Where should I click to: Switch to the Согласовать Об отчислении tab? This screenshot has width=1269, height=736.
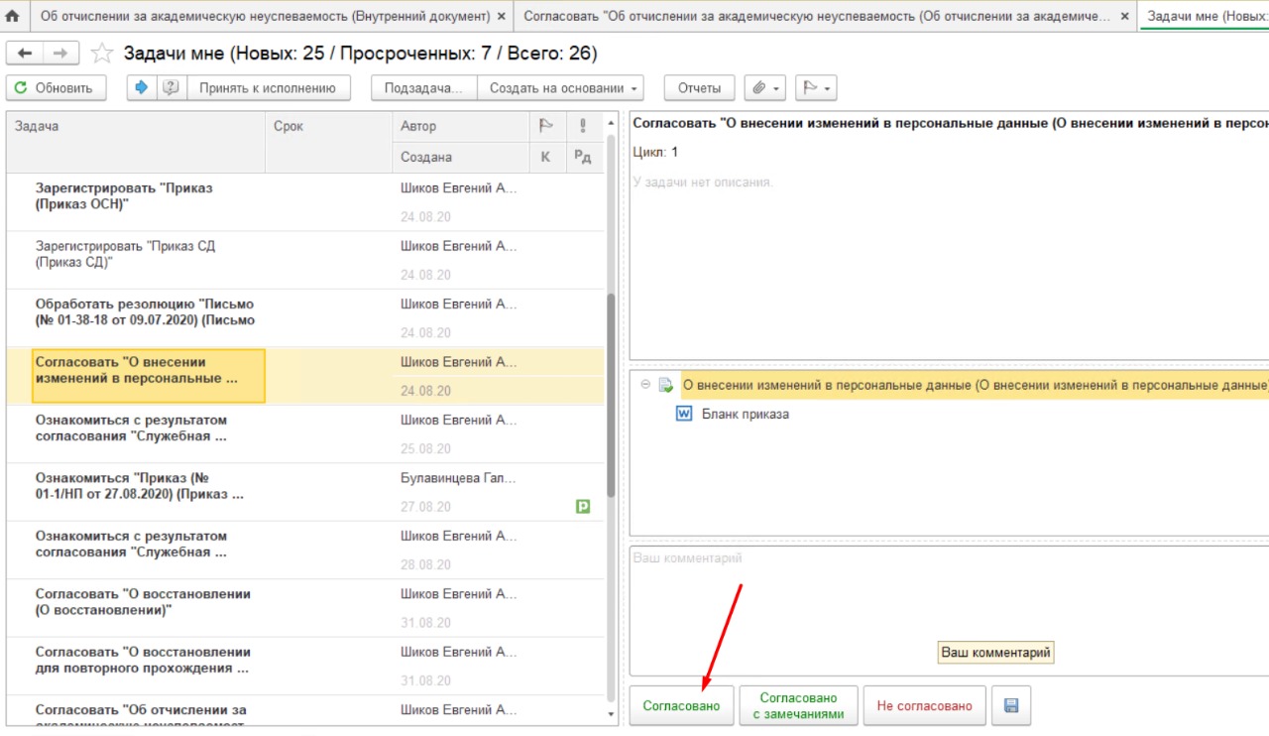click(x=817, y=17)
